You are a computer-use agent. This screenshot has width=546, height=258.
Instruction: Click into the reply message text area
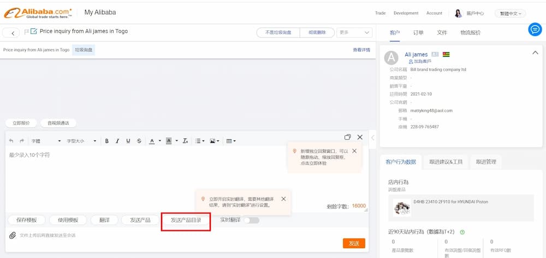pos(187,179)
